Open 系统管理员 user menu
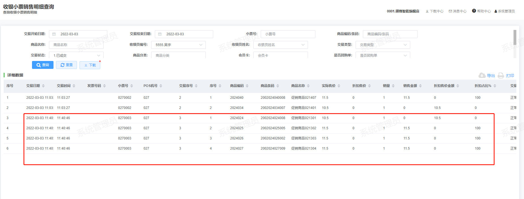The height and width of the screenshot is (199, 524). click(x=505, y=11)
